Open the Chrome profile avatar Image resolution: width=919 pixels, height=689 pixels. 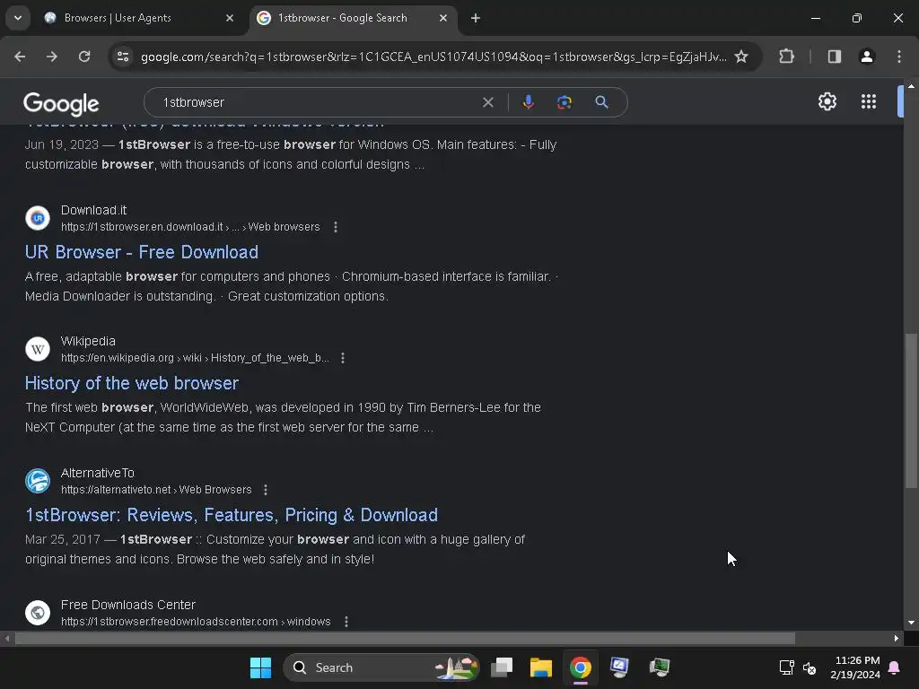click(867, 57)
